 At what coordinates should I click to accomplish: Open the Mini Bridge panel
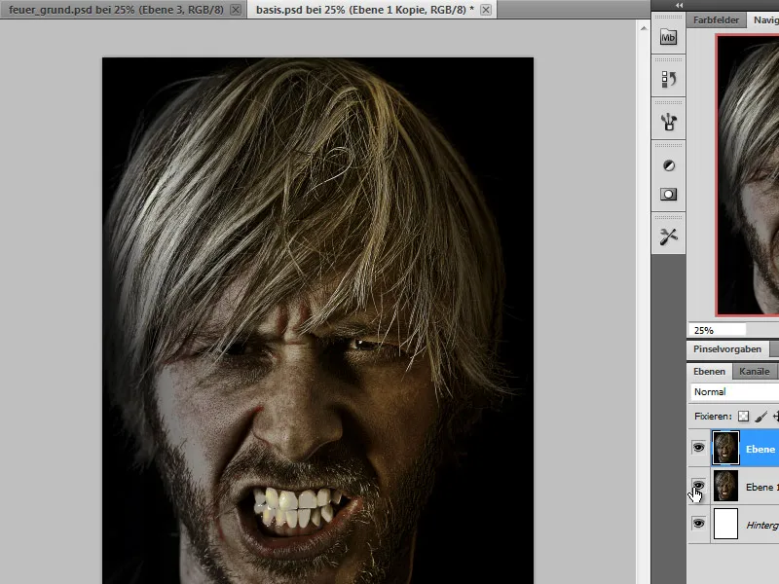click(x=668, y=39)
